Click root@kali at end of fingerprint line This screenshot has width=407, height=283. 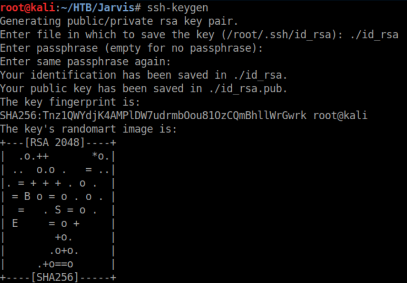(x=340, y=116)
